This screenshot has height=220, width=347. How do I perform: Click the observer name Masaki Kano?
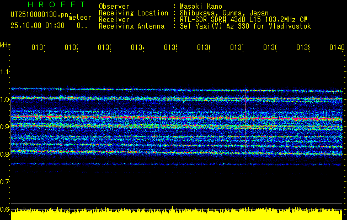[201, 7]
